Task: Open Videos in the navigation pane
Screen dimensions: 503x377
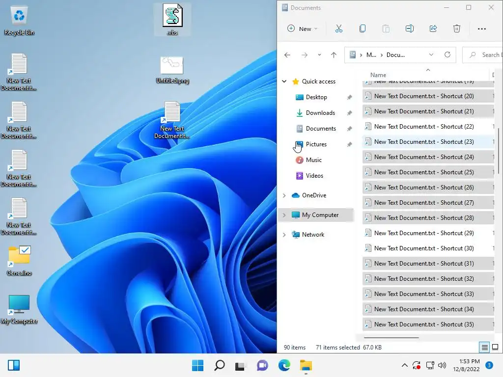Action: (x=314, y=176)
